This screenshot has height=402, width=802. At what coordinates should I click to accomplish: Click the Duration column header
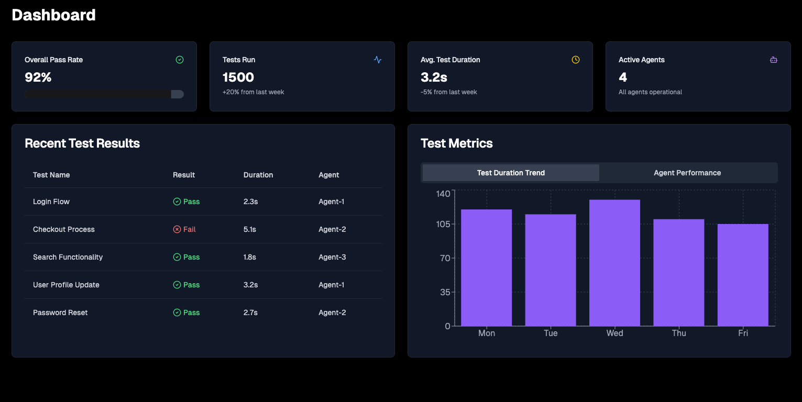258,175
